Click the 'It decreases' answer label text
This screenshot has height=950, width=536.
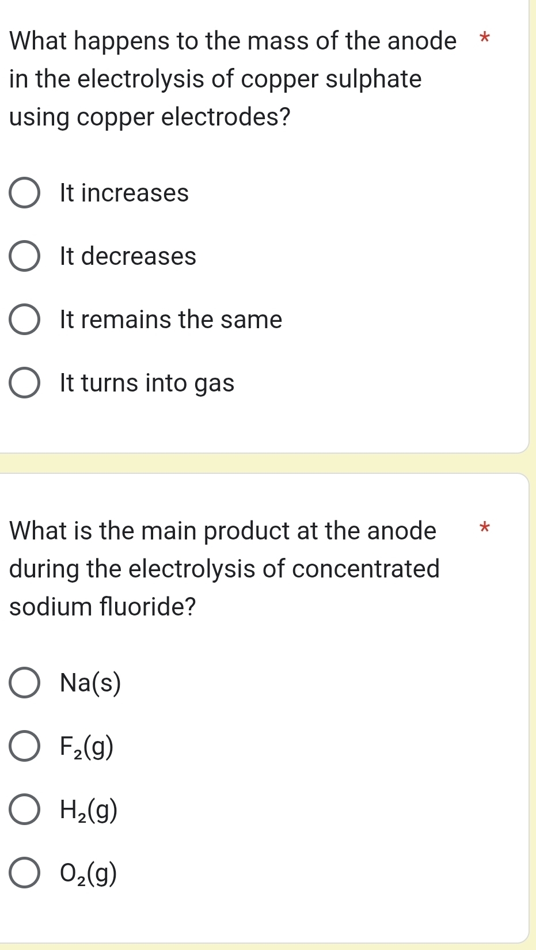[x=128, y=257]
